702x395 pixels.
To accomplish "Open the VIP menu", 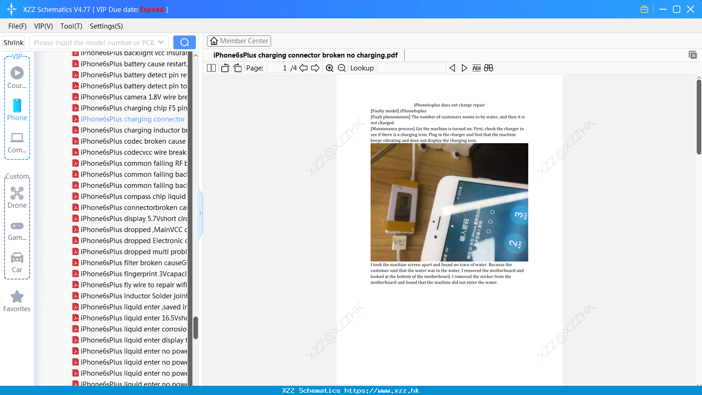I will (x=43, y=26).
